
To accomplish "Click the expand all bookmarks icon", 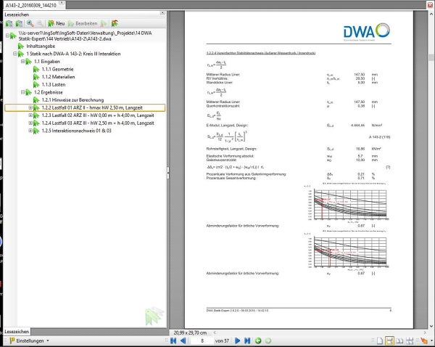I will tap(9, 23).
